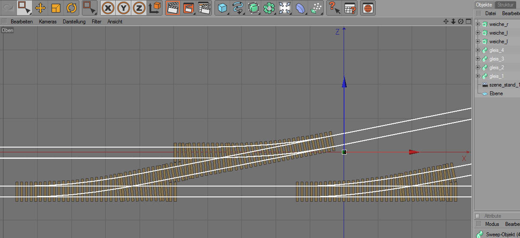Viewport: 520px width, 238px height.
Task: Activate the Scale tool
Action: tap(56, 8)
